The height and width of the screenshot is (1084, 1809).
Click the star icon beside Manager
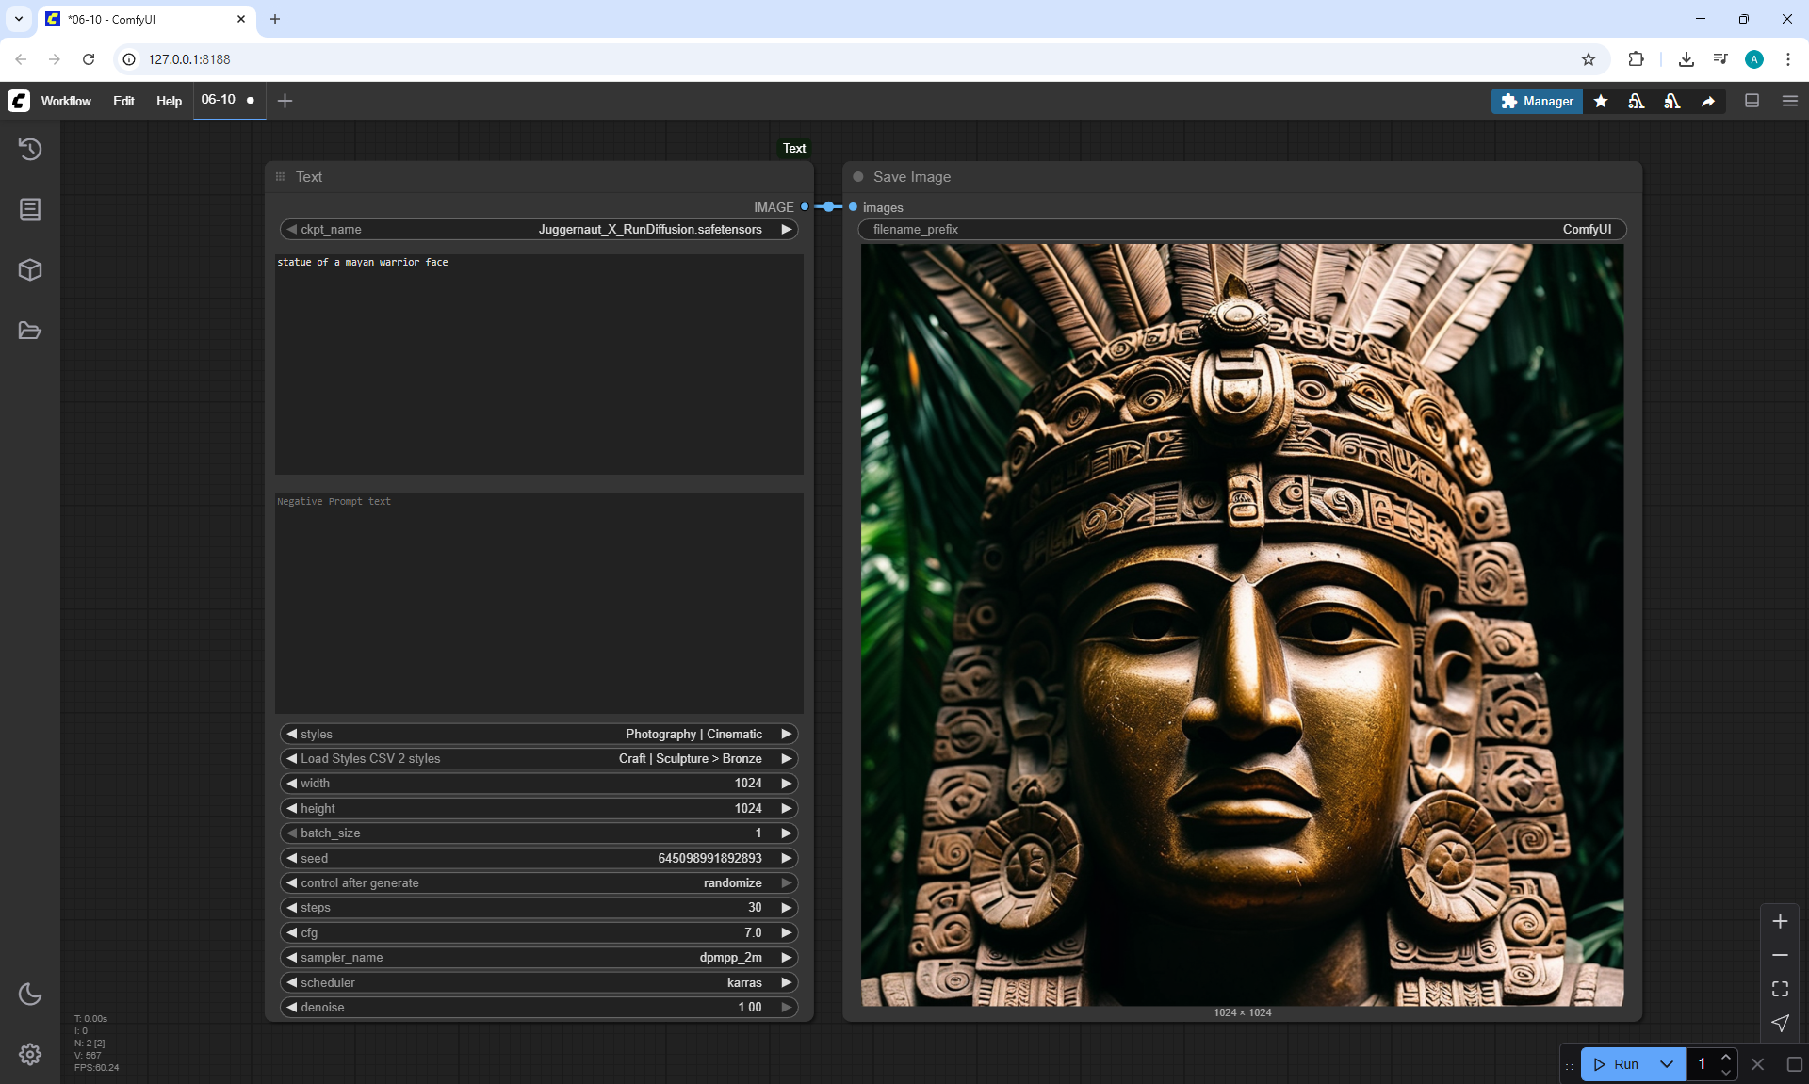1601,101
